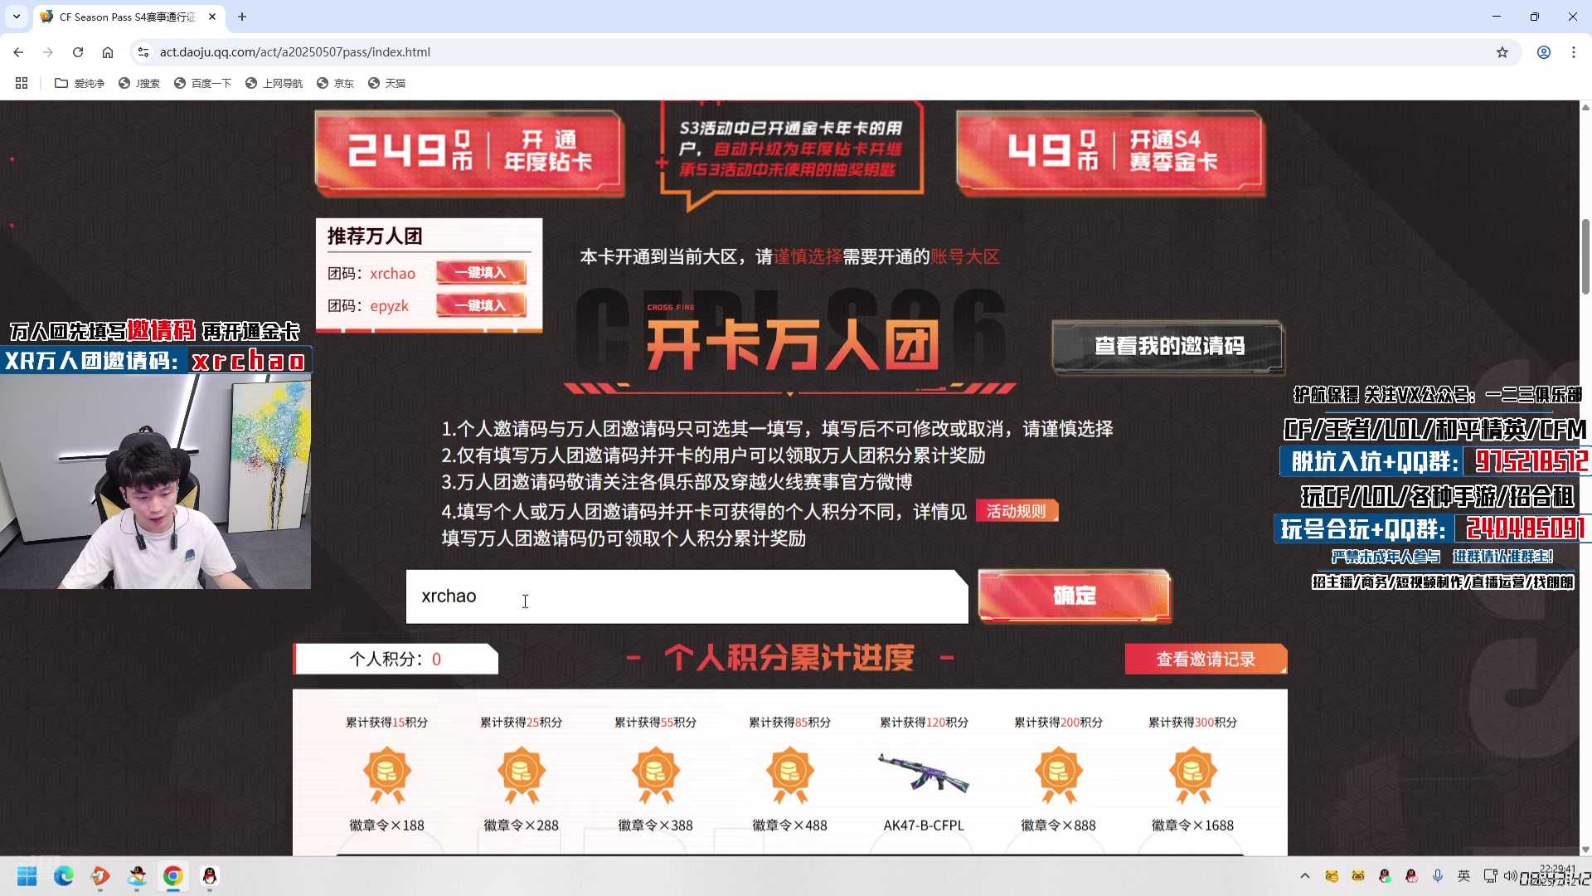
Task: Expand the system tray hidden icons chevron
Action: click(x=1305, y=876)
